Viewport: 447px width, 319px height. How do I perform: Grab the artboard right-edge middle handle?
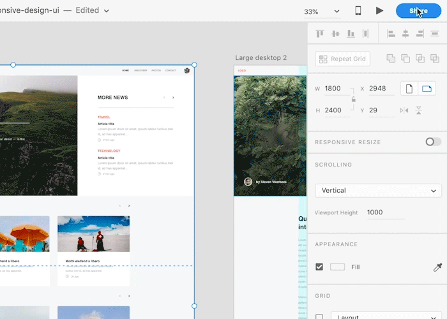click(194, 306)
